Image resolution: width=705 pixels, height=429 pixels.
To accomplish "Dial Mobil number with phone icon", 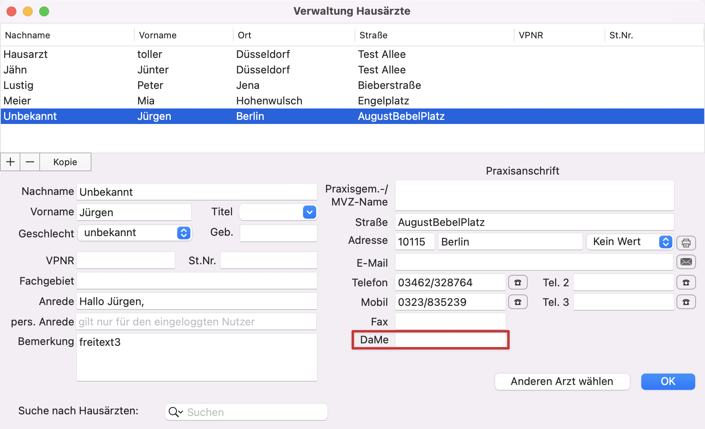I will tap(518, 302).
